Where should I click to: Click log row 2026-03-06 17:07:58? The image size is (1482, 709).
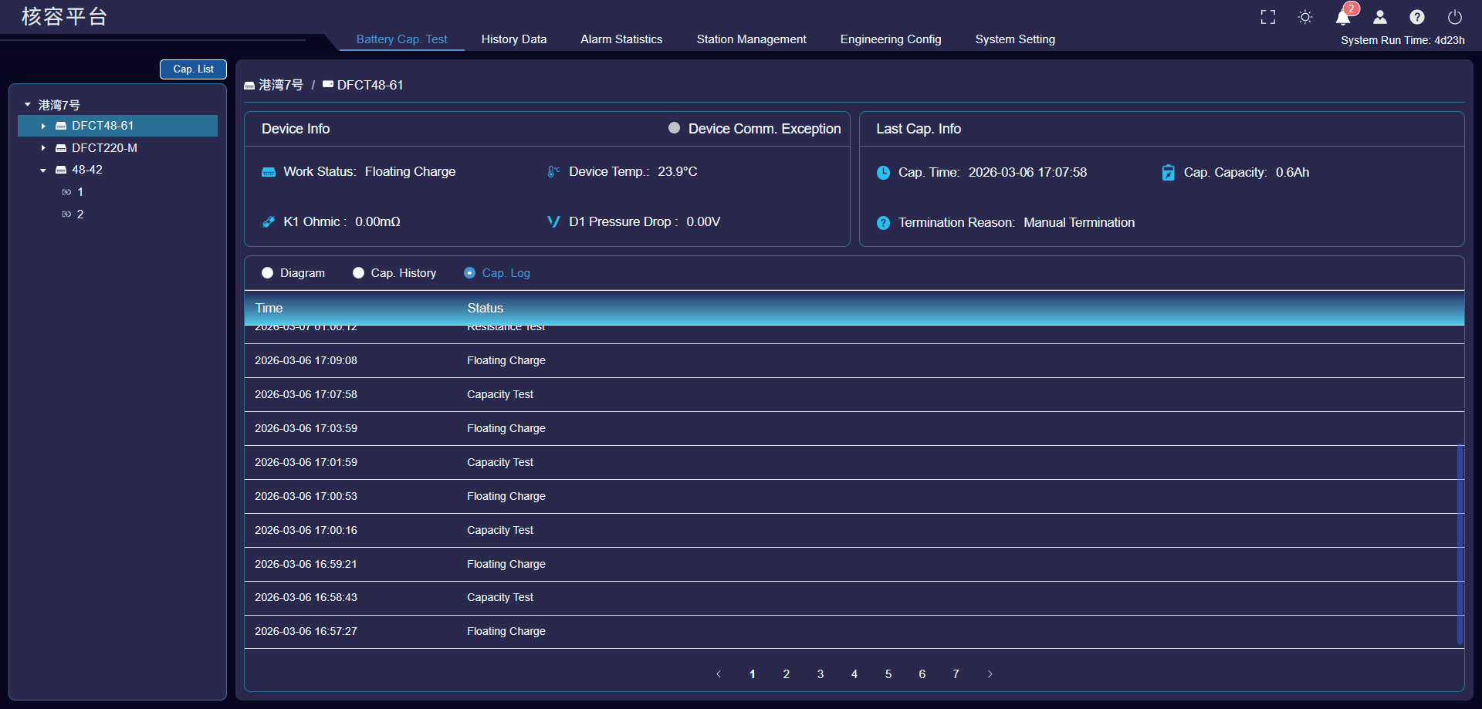pyautogui.click(x=854, y=395)
